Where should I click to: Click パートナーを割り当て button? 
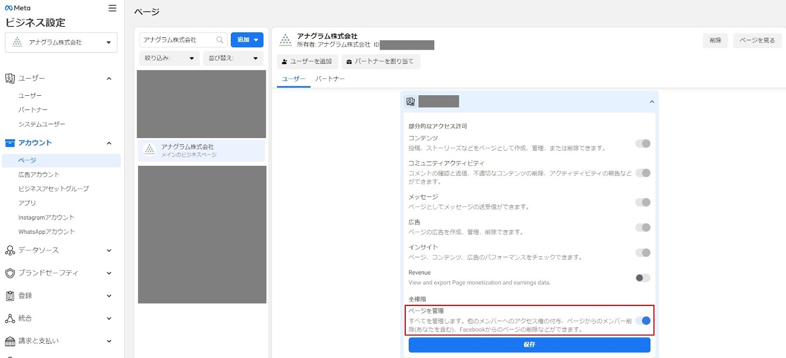tap(381, 61)
